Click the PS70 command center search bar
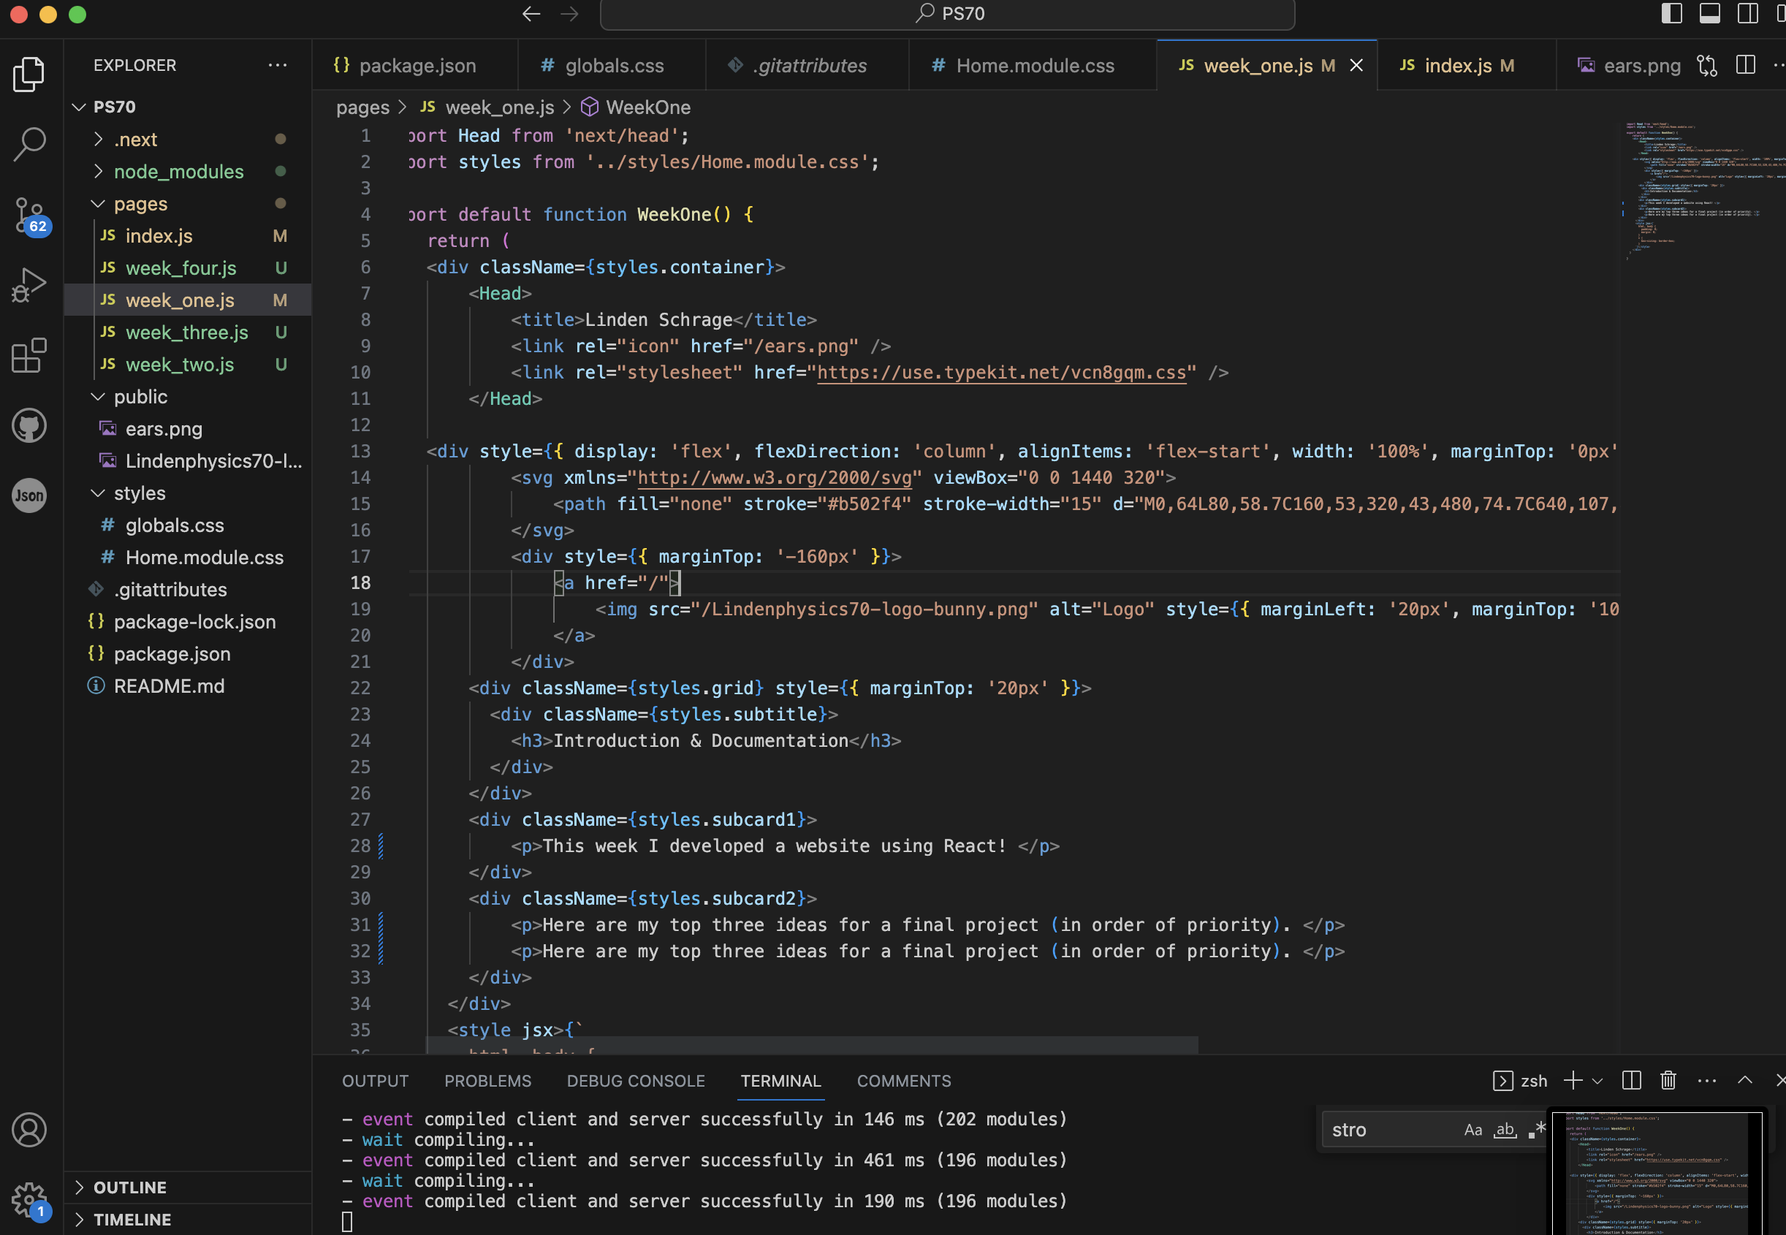 tap(947, 14)
